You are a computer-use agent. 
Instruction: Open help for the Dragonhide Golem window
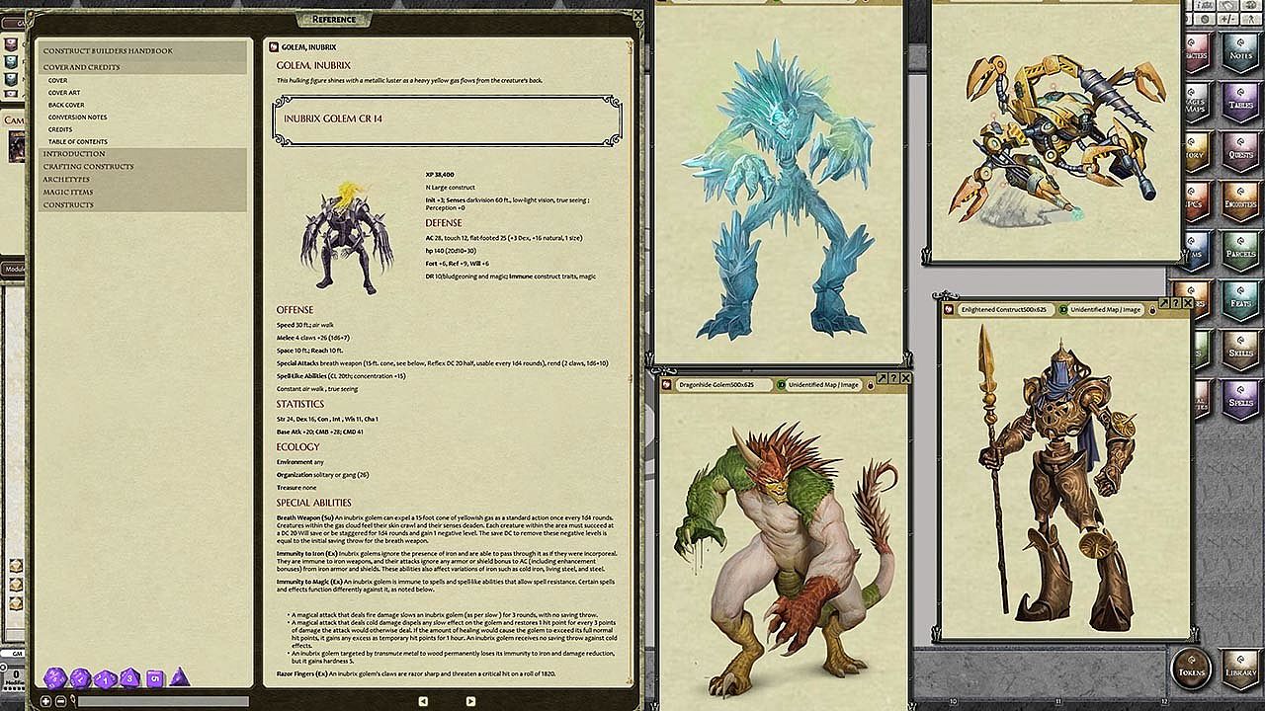(x=894, y=378)
